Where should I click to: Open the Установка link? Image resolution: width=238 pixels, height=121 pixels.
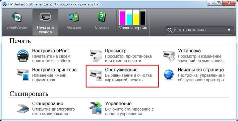pos(189,50)
